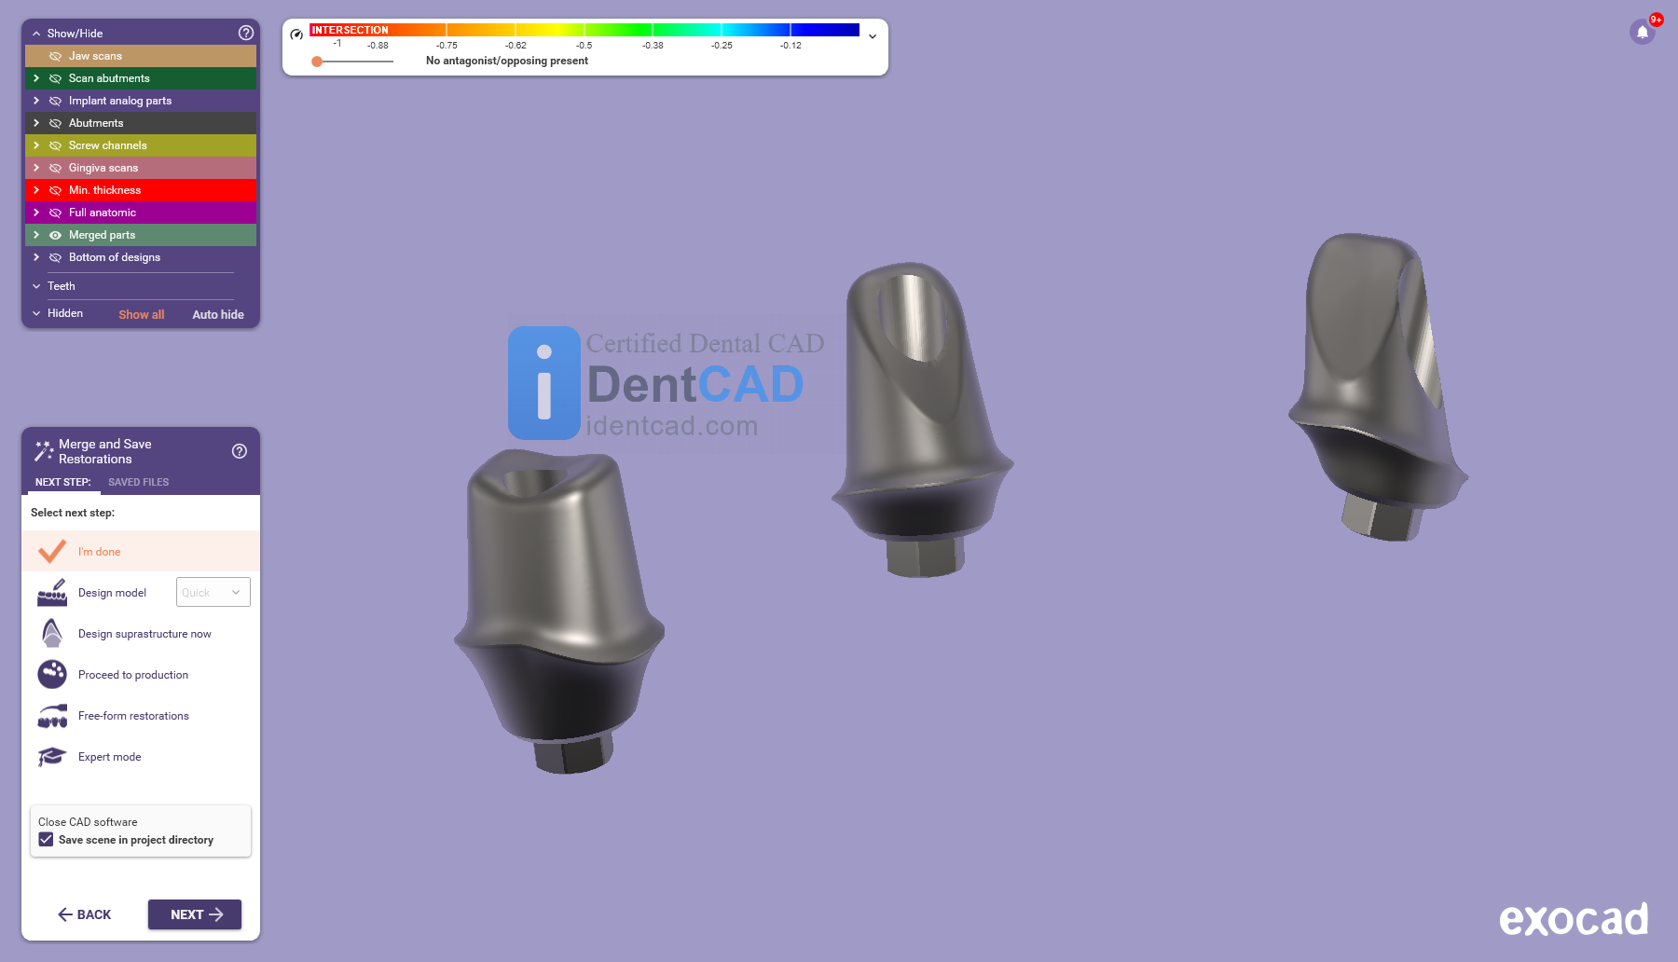
Task: Open the Quick design model dropdown
Action: 213,593
